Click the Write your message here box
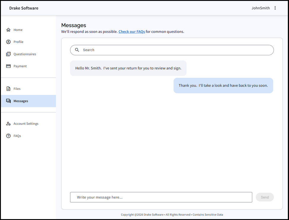289x220 pixels. tap(161, 197)
